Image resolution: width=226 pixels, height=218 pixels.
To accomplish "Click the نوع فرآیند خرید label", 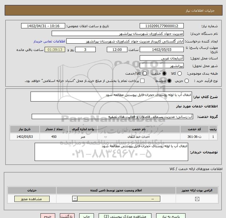I will pos(206,81).
